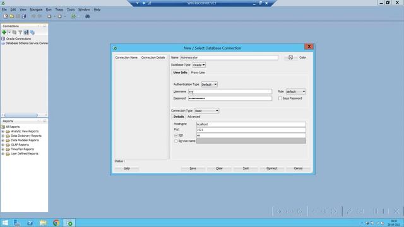
Task: Enable the Save Password checkbox
Action: click(280, 98)
